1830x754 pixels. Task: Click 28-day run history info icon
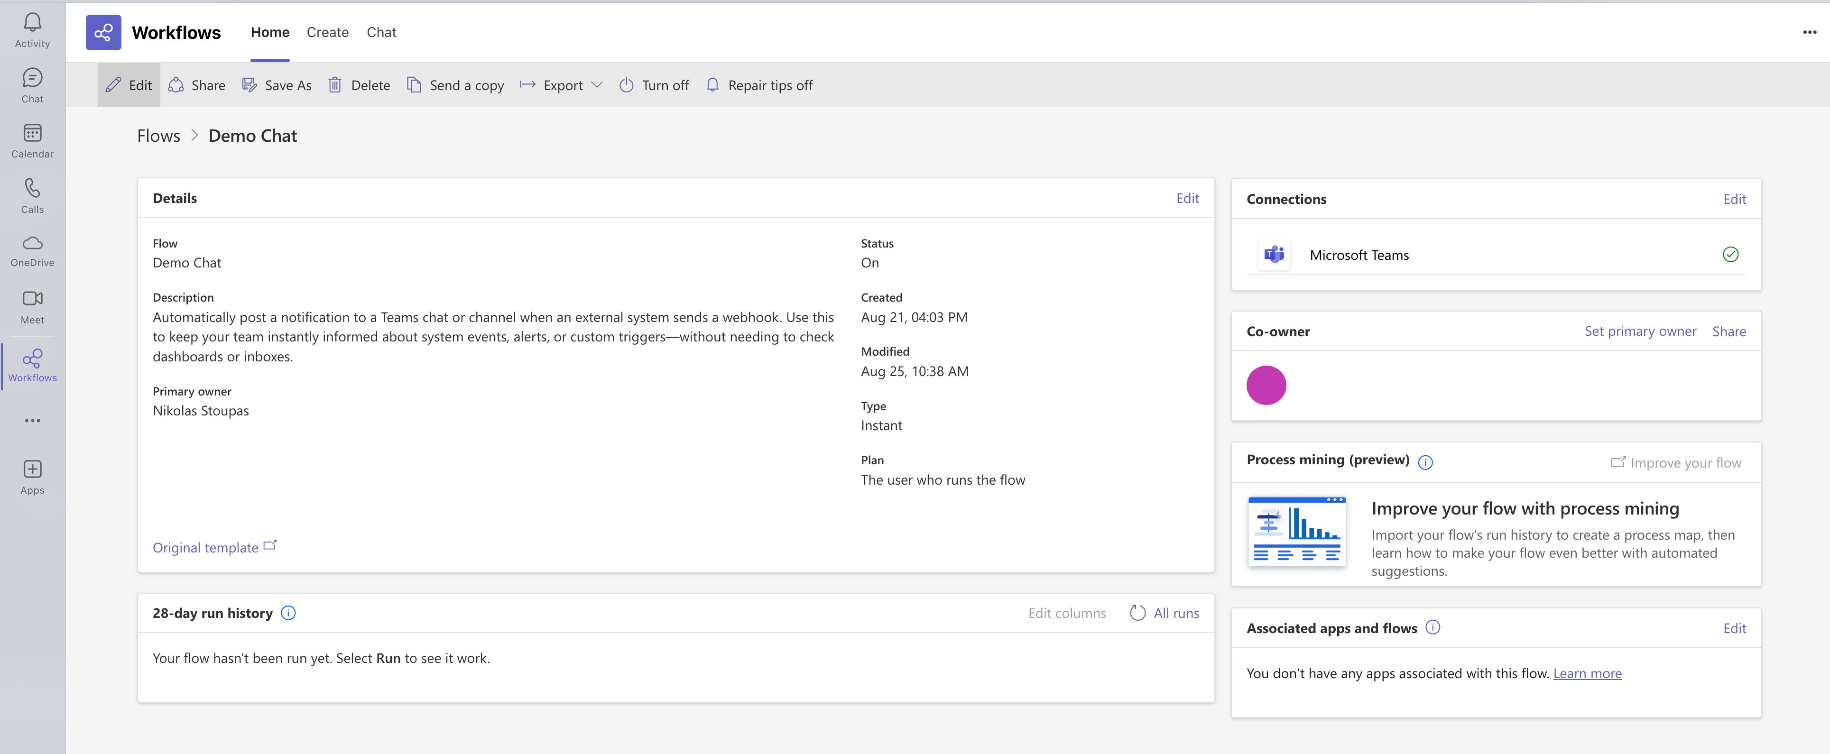(288, 613)
